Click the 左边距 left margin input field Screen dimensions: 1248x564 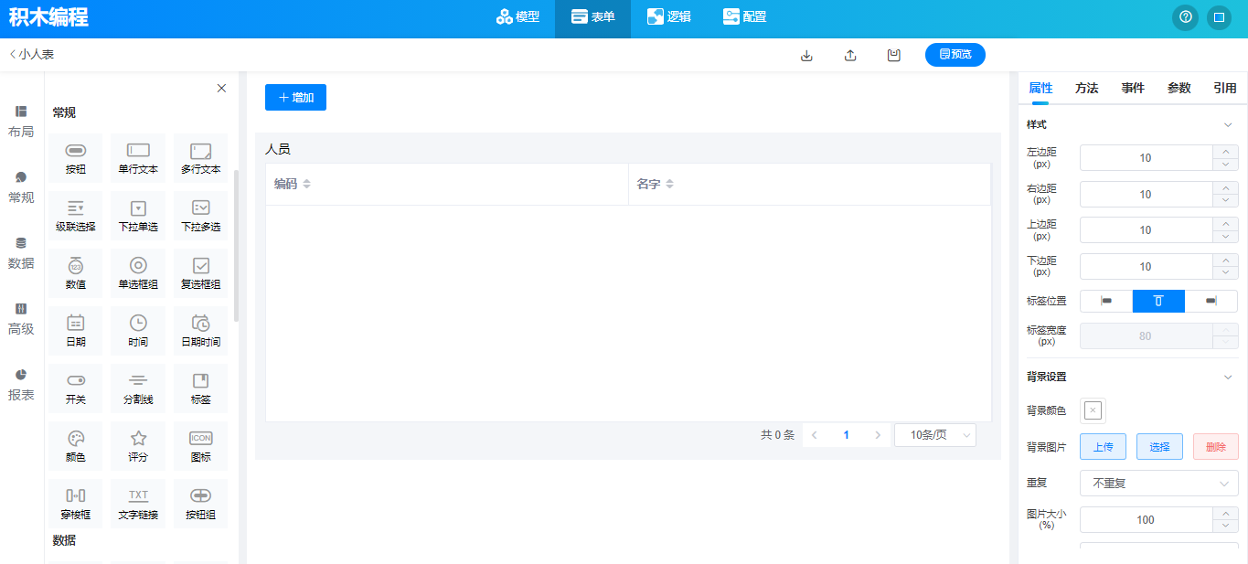(x=1146, y=158)
